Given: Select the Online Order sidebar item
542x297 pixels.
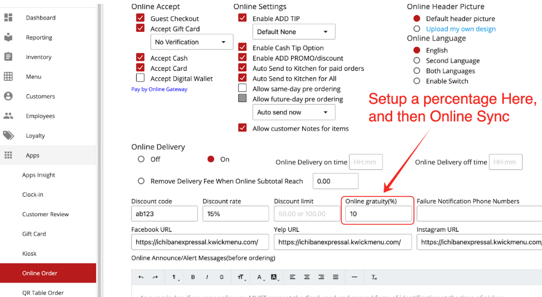Looking at the screenshot, I should click(x=48, y=273).
